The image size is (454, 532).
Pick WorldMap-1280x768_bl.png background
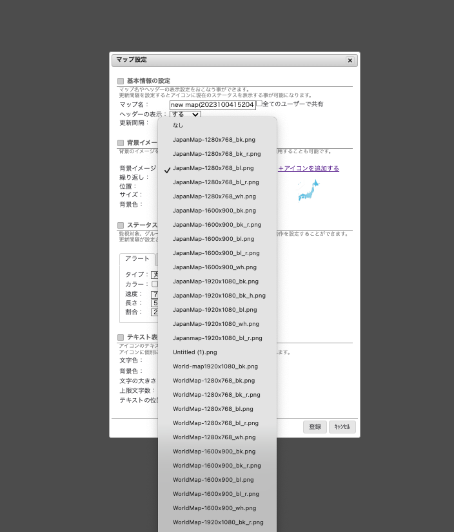[x=217, y=409]
